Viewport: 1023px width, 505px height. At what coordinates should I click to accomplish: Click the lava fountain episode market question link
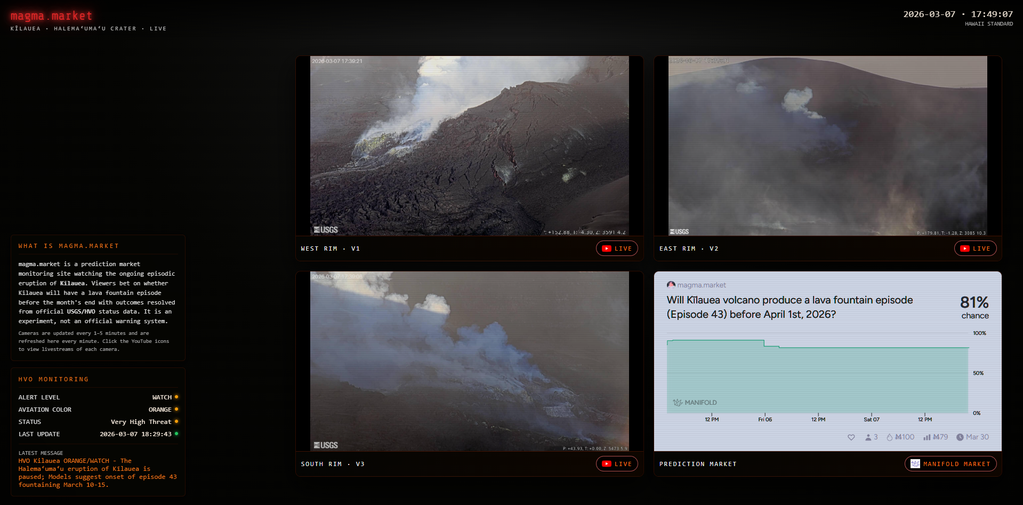coord(789,307)
